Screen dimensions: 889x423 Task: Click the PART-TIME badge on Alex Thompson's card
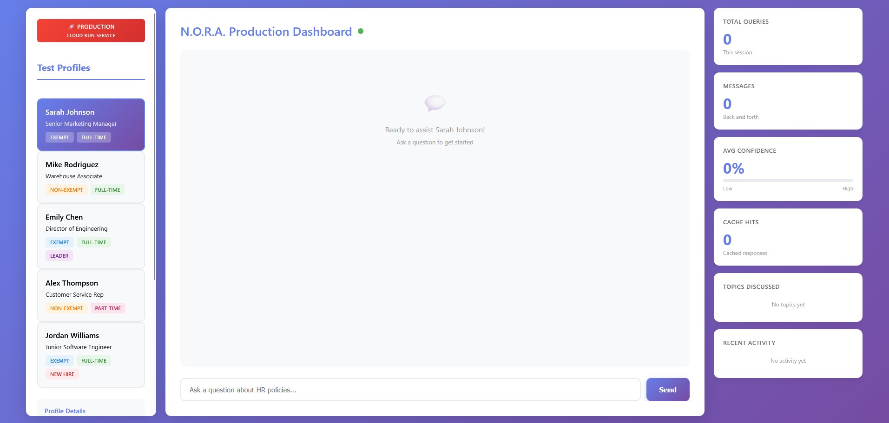108,308
